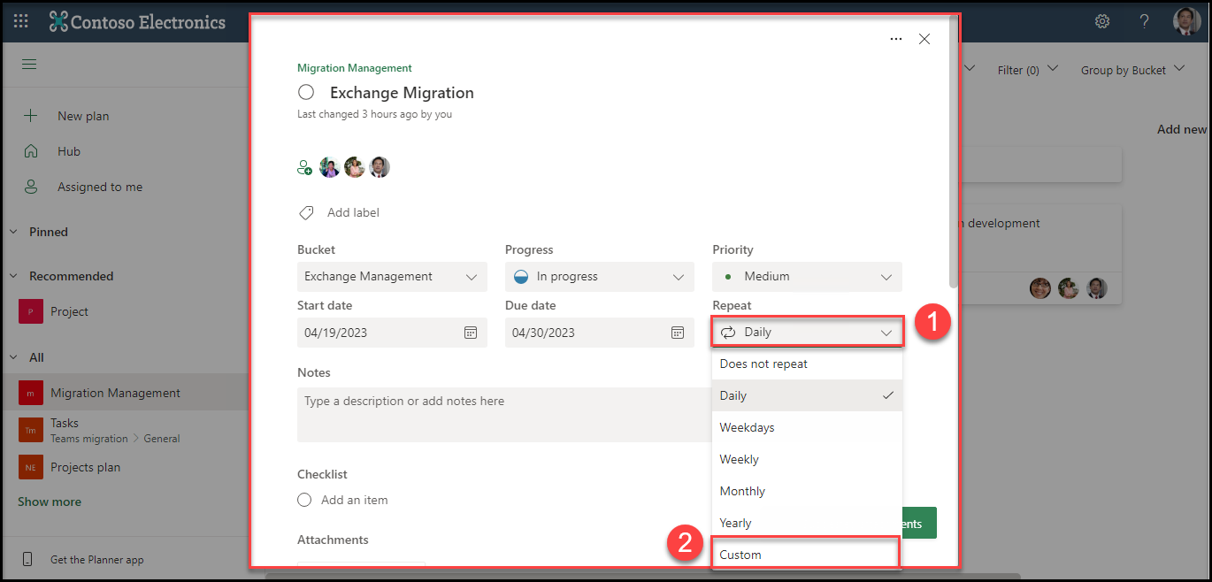
Task: Open Help via the question mark icon
Action: 1144,20
